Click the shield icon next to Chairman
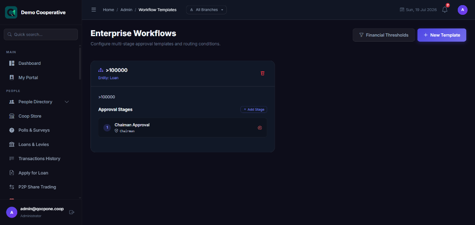This screenshot has width=475, height=225. (x=116, y=131)
